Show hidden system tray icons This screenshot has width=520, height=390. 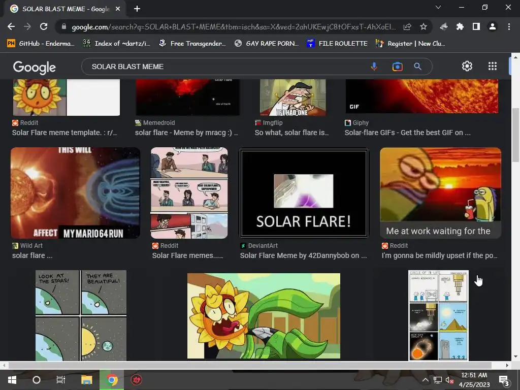point(425,380)
